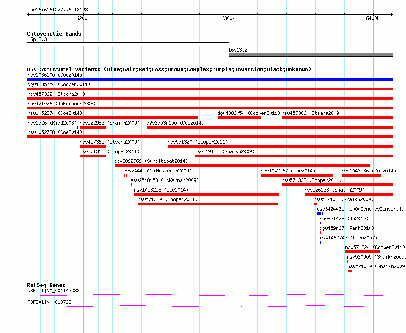Screen dimensions: 406x333
Task: Click the nsv571324 (Cooper2011) label
Action: click(375, 247)
